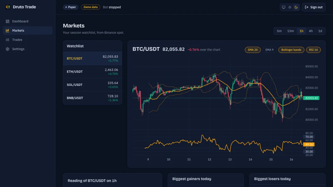Click the 728.10 BNB price value
Screen dimensions: 333x187
click(x=113, y=96)
